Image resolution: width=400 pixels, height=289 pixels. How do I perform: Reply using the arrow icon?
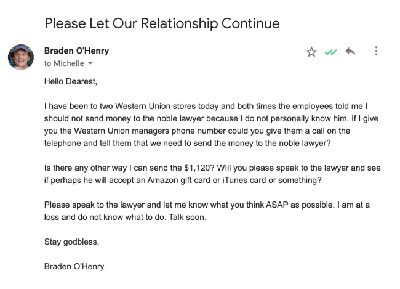[351, 52]
